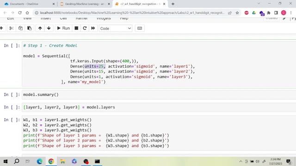
Task: Reload the page
Action: [20, 13]
